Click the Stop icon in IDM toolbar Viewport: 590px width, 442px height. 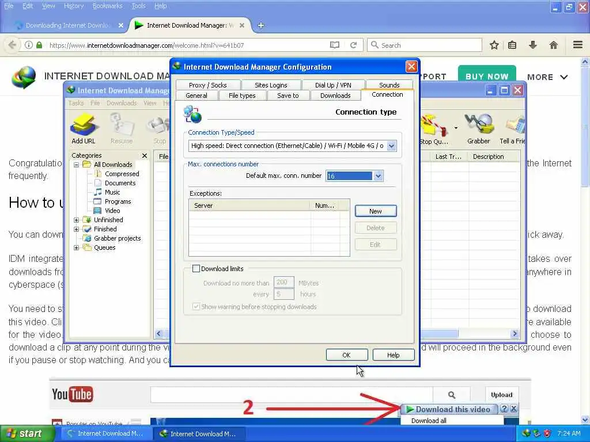point(159,125)
